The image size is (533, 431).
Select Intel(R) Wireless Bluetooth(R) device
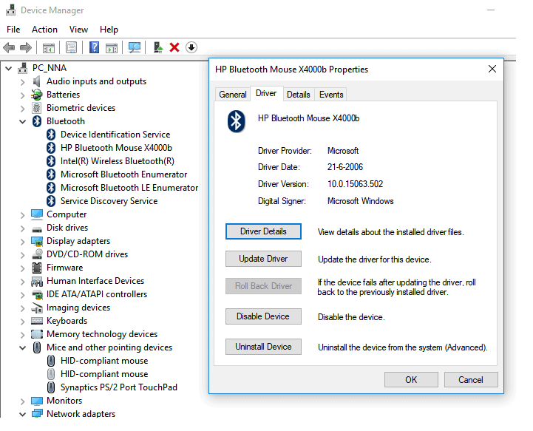[118, 161]
